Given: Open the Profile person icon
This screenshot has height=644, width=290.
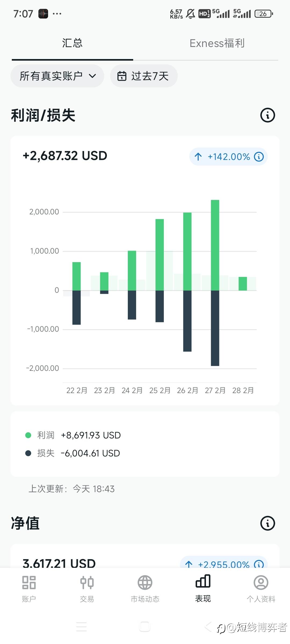Looking at the screenshot, I should pos(261,583).
